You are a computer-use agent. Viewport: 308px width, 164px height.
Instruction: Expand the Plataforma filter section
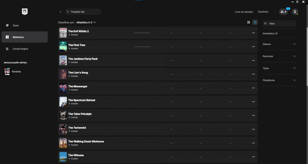click(279, 80)
